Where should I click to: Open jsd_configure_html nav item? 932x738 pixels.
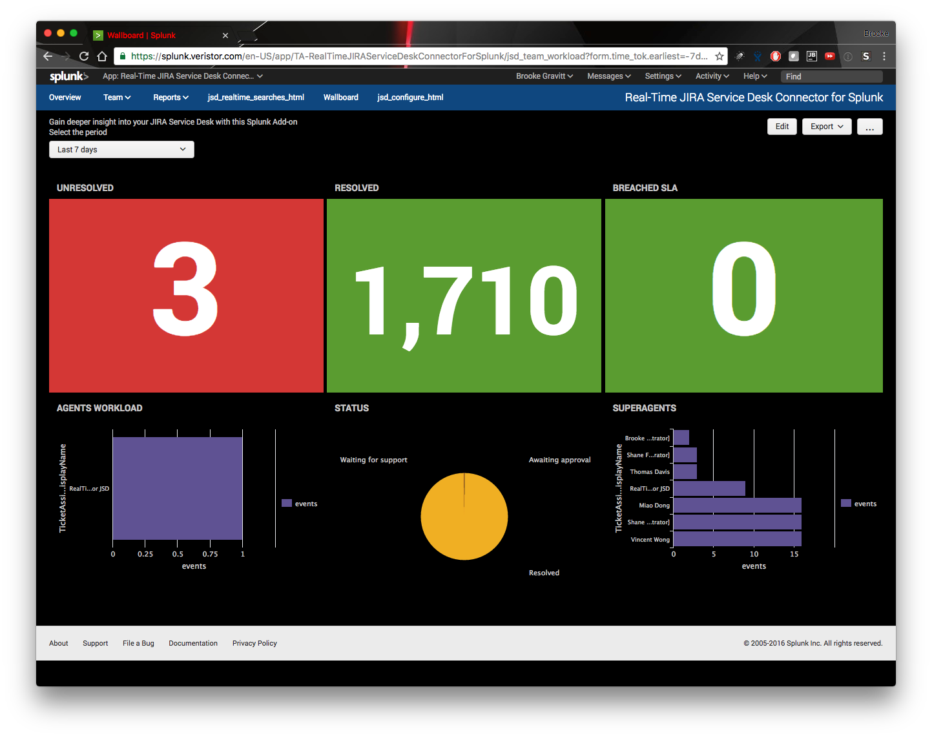click(411, 97)
